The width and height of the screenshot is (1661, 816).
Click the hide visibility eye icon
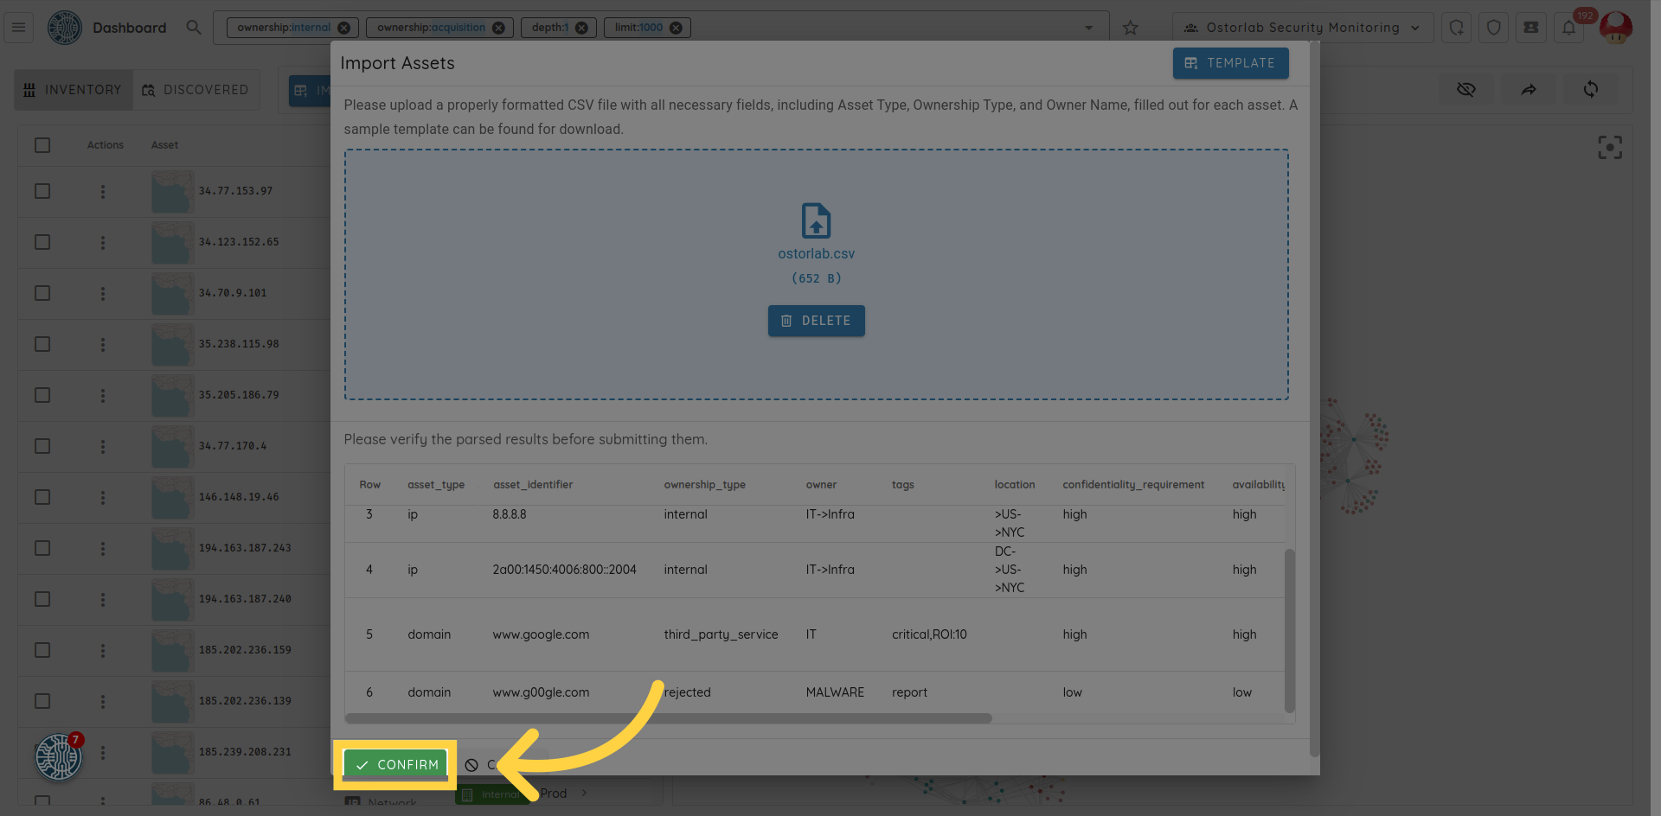(1465, 90)
